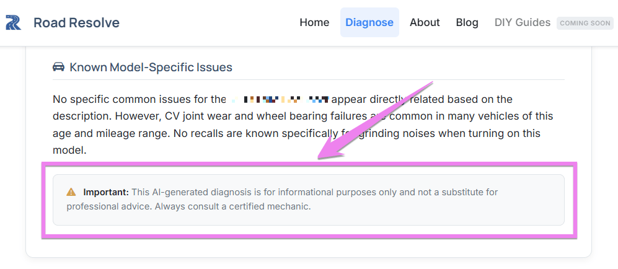Click the Road Resolve brand name

pos(76,23)
